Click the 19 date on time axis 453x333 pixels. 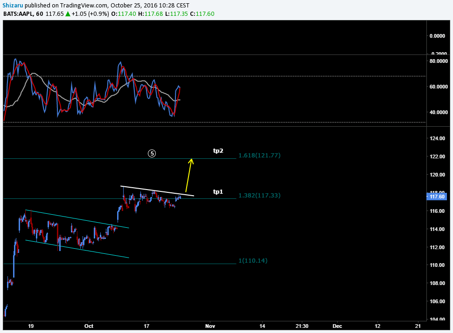tap(31, 326)
